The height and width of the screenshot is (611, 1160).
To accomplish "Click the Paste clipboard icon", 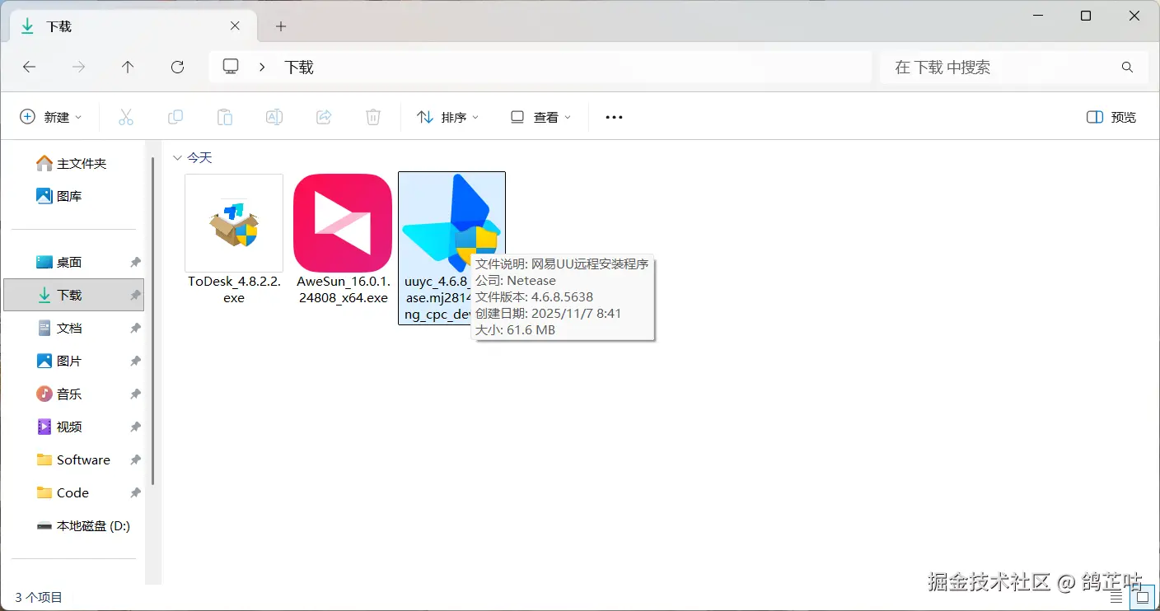I will click(225, 117).
